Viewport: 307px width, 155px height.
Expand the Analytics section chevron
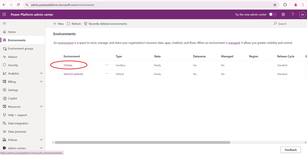point(41,73)
